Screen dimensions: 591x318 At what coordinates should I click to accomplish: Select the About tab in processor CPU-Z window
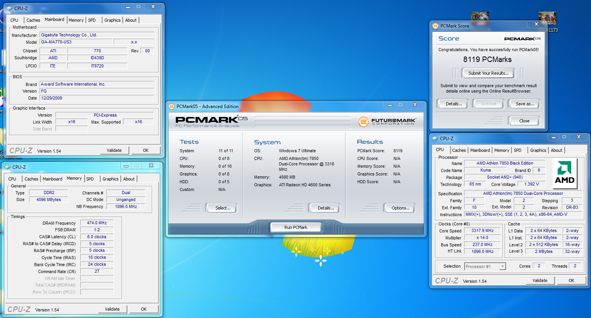(x=556, y=150)
